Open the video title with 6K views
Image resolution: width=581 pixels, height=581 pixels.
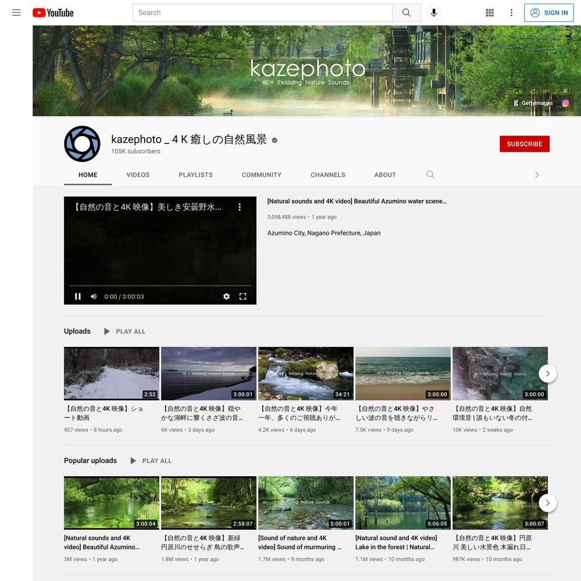coord(202,413)
